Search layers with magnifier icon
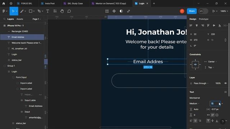This screenshot has height=129, width=230. [4, 19]
